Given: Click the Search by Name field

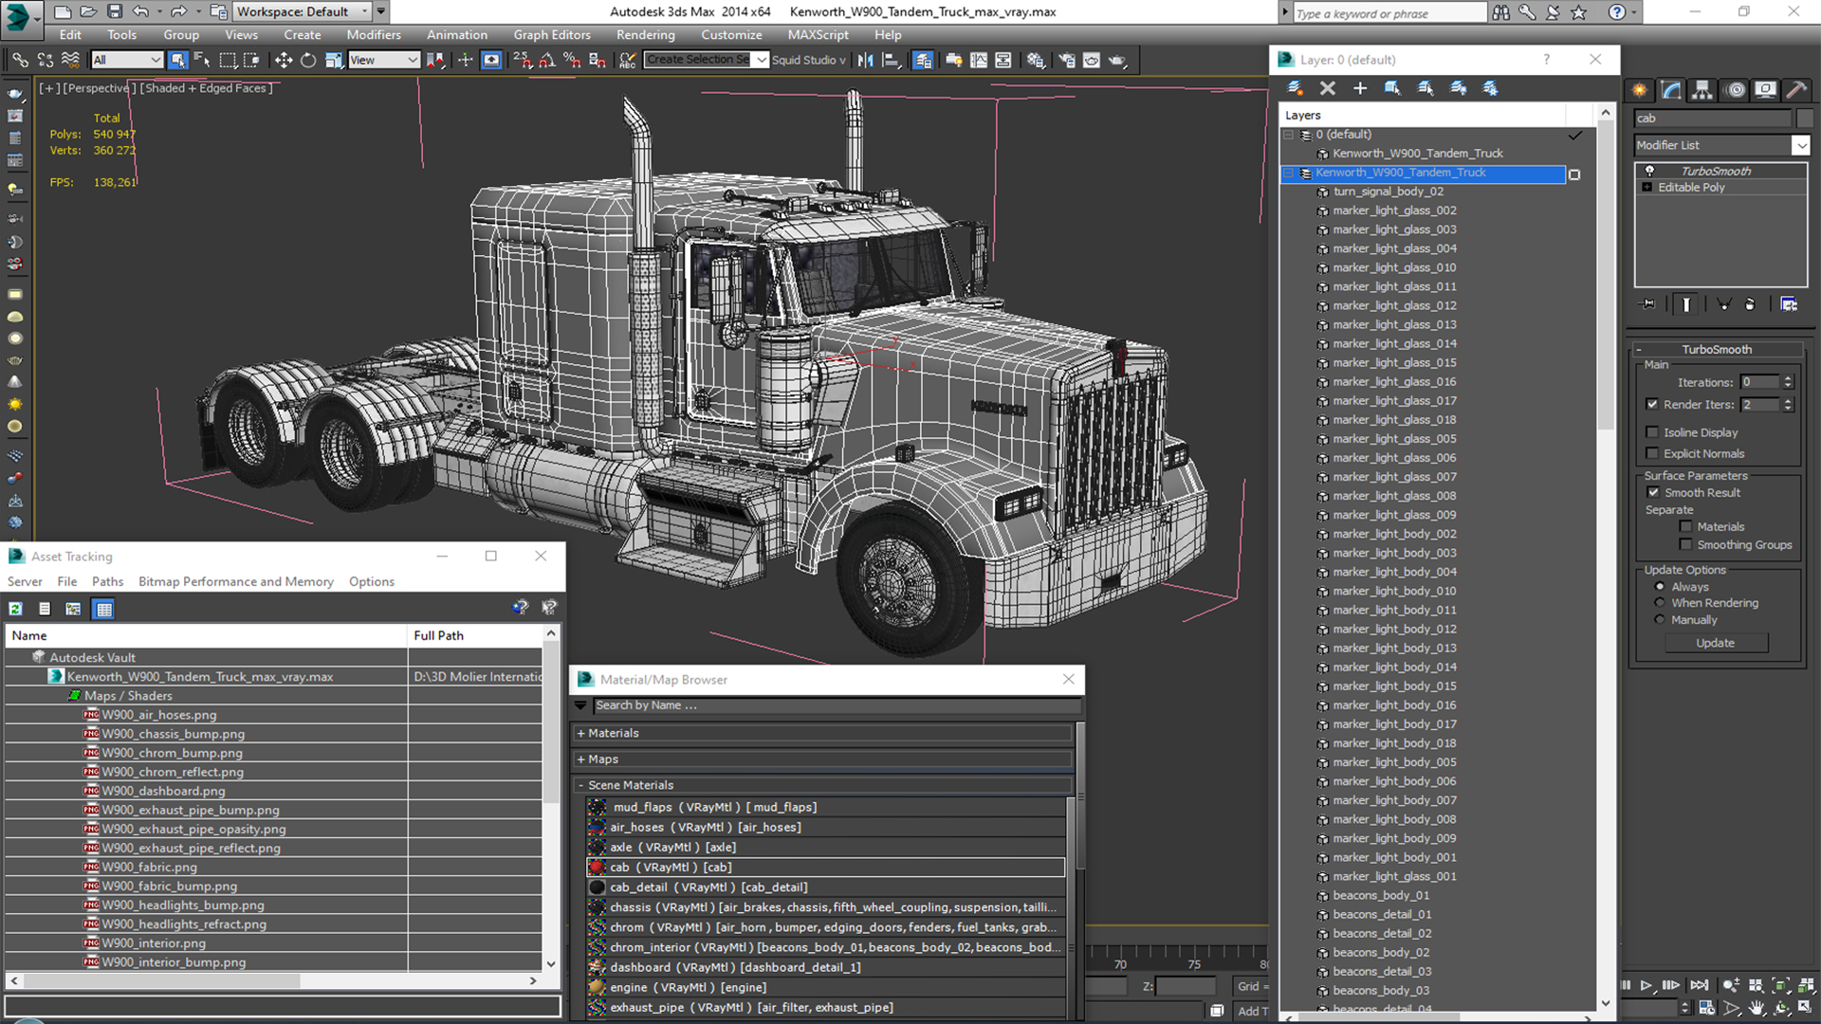Looking at the screenshot, I should [837, 705].
